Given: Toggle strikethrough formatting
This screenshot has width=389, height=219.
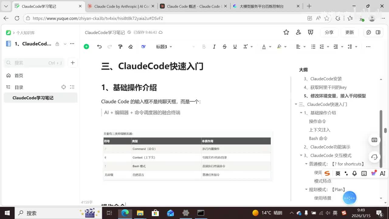Looking at the screenshot, I should (x=225, y=47).
